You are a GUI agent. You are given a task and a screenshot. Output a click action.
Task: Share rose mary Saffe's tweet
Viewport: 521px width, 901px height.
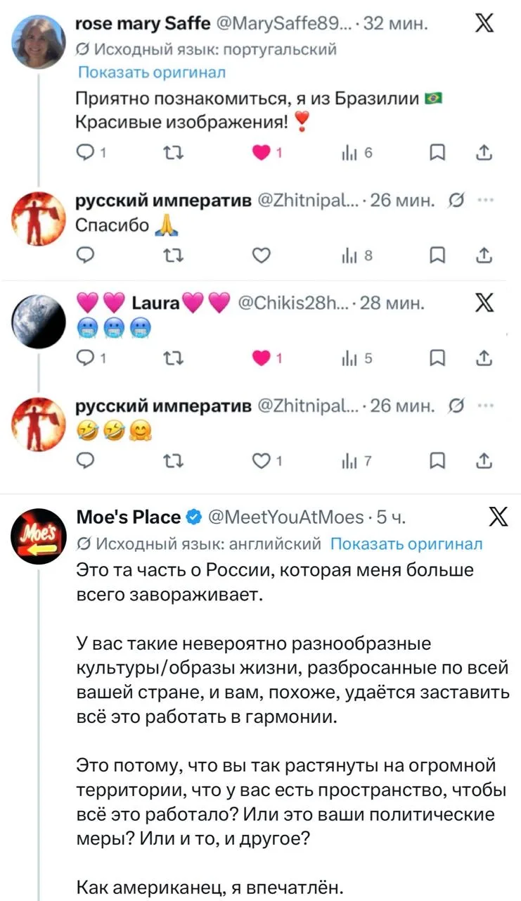[x=484, y=153]
